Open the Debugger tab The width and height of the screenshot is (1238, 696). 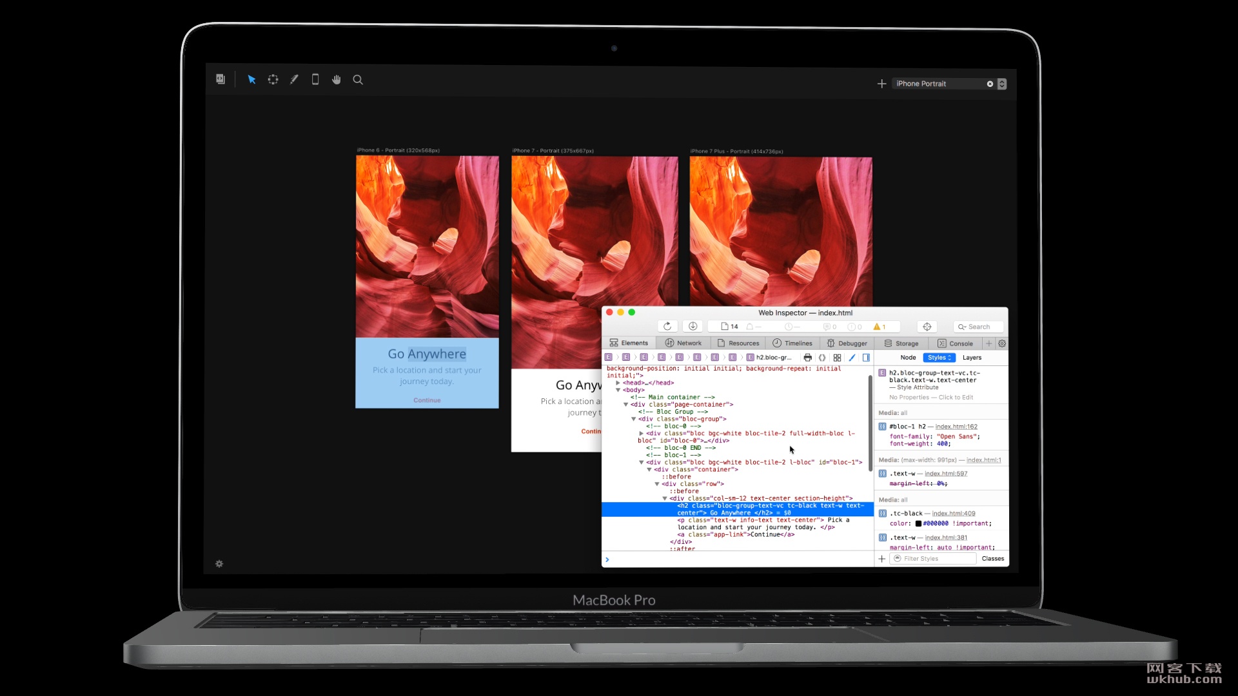[x=847, y=343]
